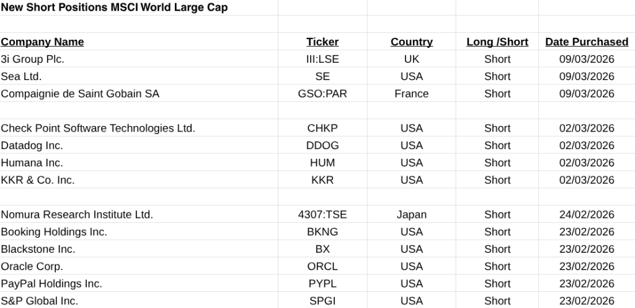Select the '24/02/2026' date cell
The height and width of the screenshot is (308, 635).
[587, 215]
